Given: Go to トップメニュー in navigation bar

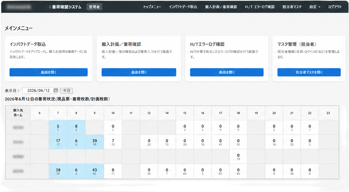Looking at the screenshot, I should click(152, 7).
